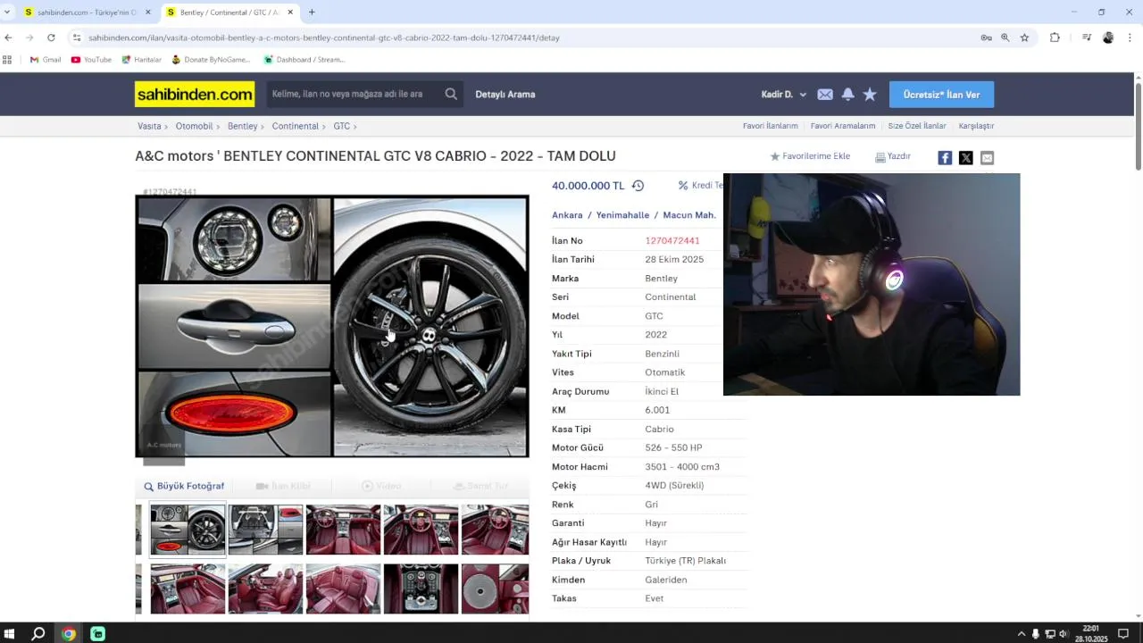Screen dimensions: 1143x643
Task: Bookmark this page star icon
Action: [1024, 38]
